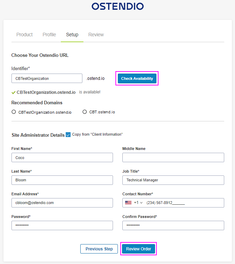
Task: Click the Job Title field
Action: (x=173, y=180)
